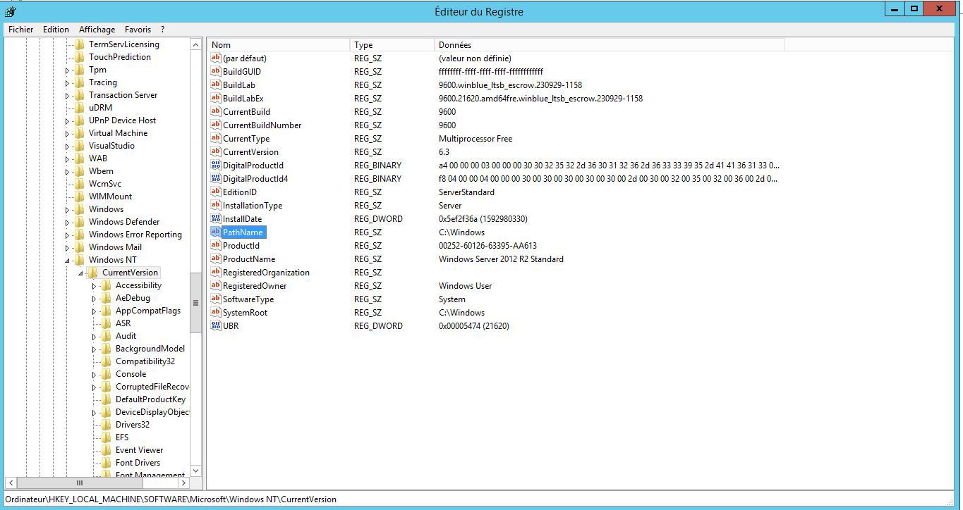Click the Virtual Machine folder icon
963x510 pixels.
[79, 133]
